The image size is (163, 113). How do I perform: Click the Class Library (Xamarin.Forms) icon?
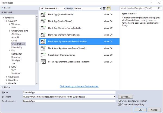(43, 55)
